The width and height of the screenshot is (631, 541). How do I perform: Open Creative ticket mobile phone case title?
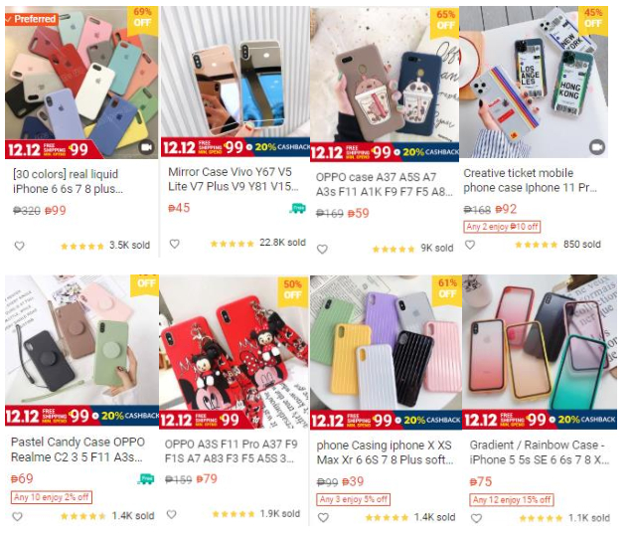tap(530, 180)
